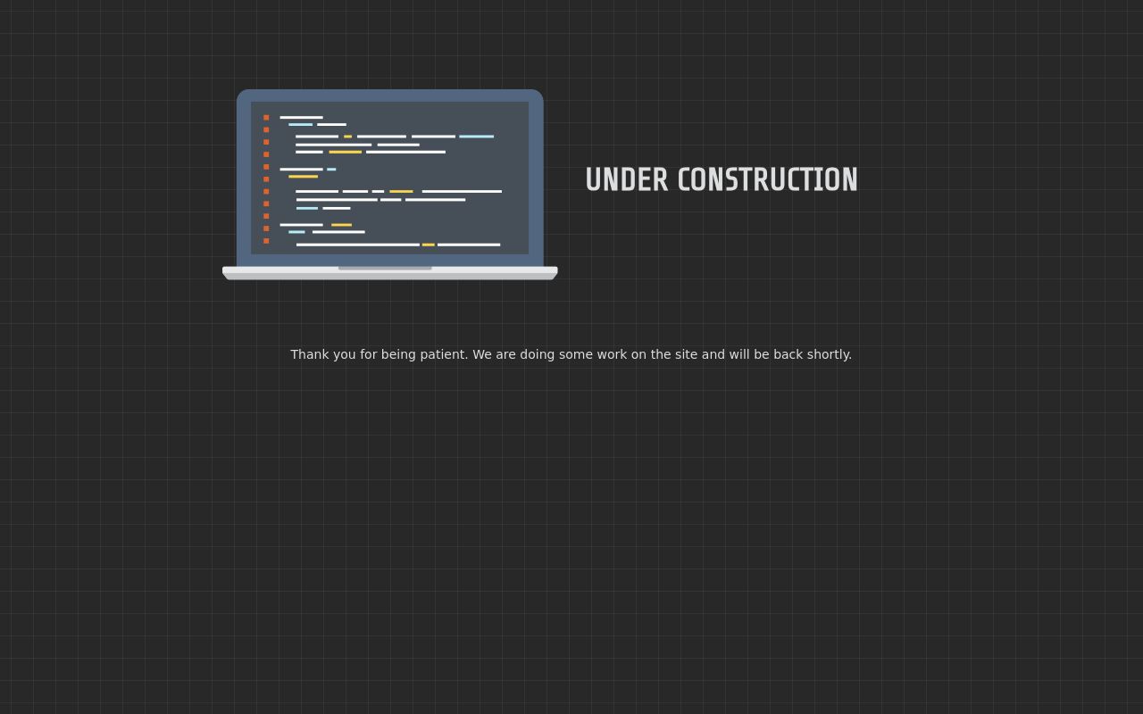
Task: Click the blue top bezel of the laptop
Action: coord(390,95)
